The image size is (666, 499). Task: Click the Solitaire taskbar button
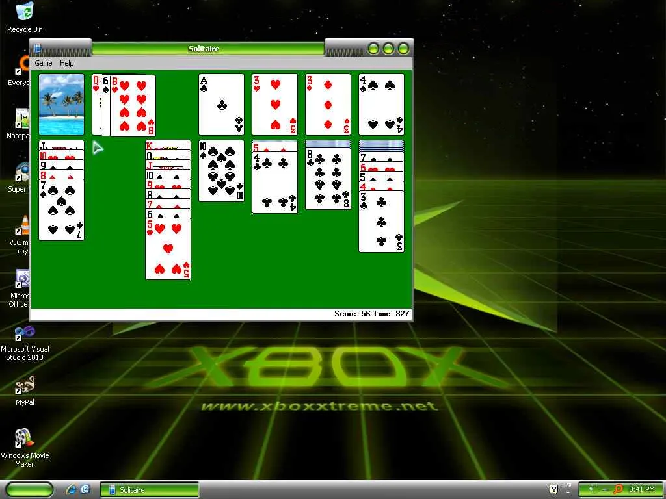tap(149, 490)
